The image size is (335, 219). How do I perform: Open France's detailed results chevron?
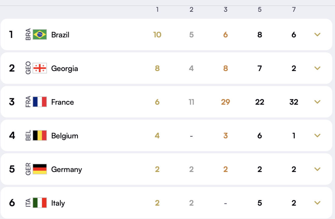[317, 102]
